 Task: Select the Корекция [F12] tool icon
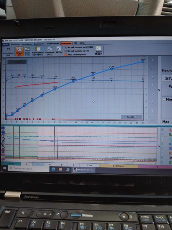[50, 51]
